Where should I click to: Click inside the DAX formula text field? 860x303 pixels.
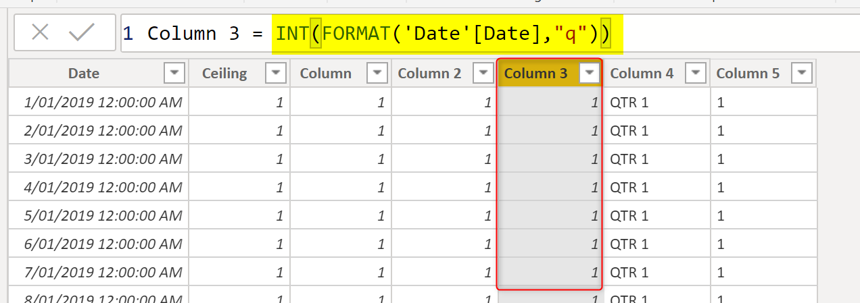[710, 33]
